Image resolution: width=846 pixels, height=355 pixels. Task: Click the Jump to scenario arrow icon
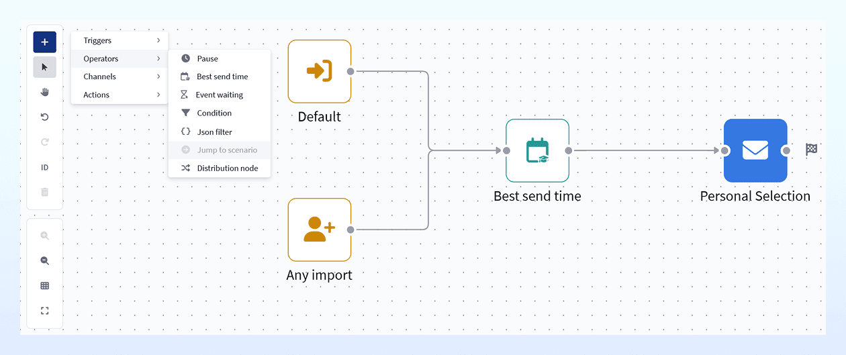click(186, 150)
